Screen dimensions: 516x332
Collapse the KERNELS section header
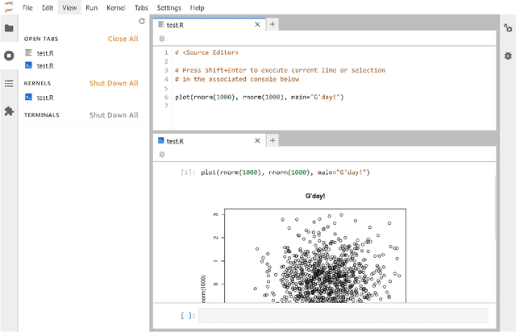click(x=38, y=83)
